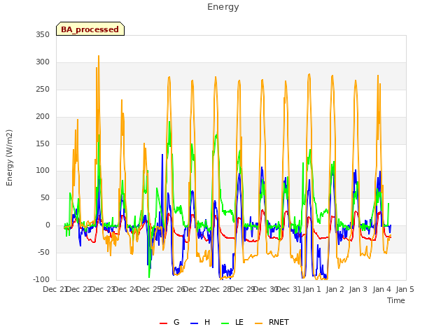448x336 pixels.
Task: Click the green LE peak near Dec 26
Action: (169, 122)
